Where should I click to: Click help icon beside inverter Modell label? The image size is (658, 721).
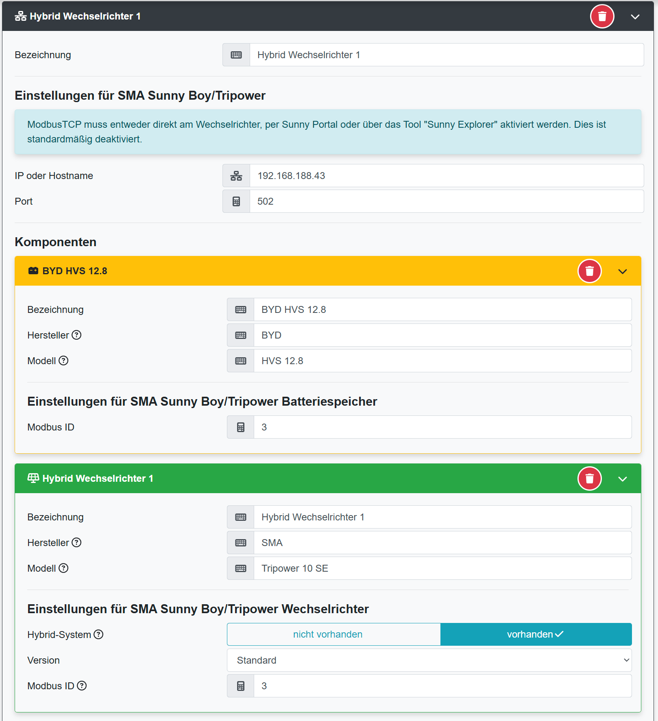pyautogui.click(x=63, y=568)
